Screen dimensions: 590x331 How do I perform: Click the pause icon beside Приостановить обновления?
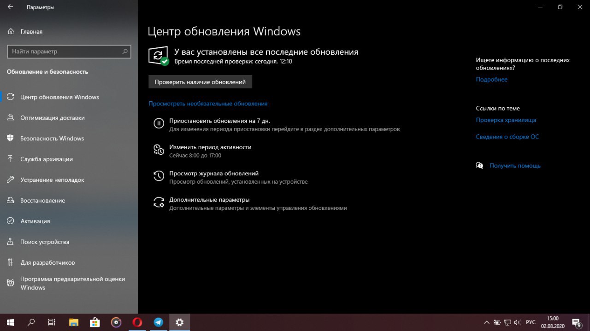click(x=159, y=123)
